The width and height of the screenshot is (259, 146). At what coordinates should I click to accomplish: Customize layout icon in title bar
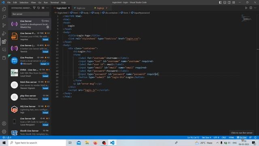click(234, 2)
